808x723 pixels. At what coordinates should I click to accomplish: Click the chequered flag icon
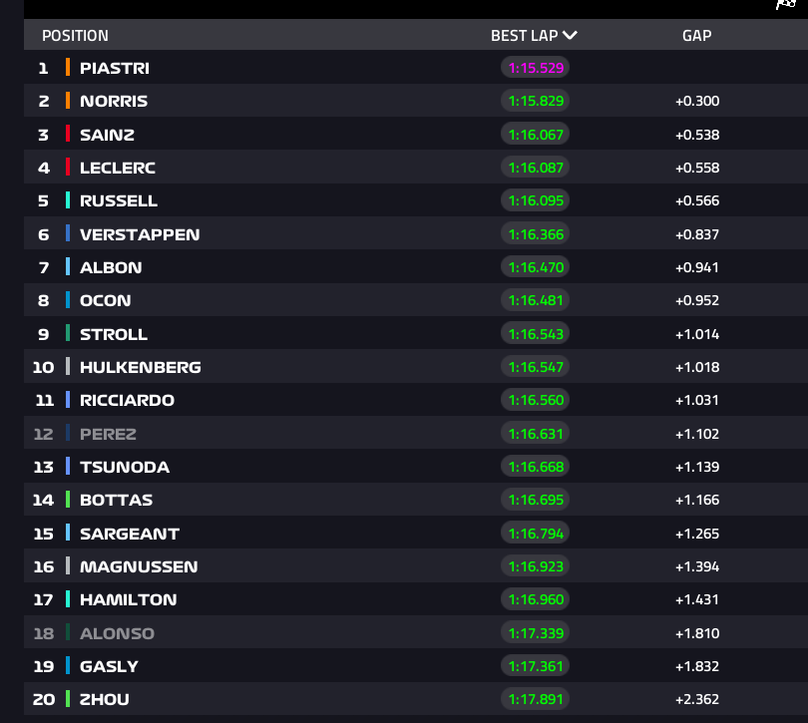pyautogui.click(x=786, y=4)
